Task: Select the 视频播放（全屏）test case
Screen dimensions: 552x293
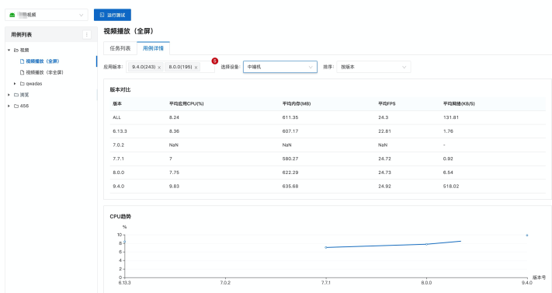Action: coord(43,61)
